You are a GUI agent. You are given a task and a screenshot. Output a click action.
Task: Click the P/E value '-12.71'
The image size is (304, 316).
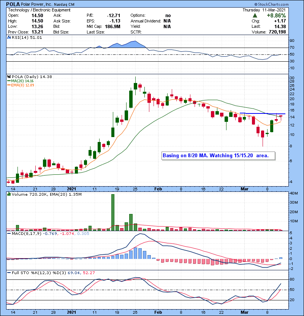click(x=114, y=16)
